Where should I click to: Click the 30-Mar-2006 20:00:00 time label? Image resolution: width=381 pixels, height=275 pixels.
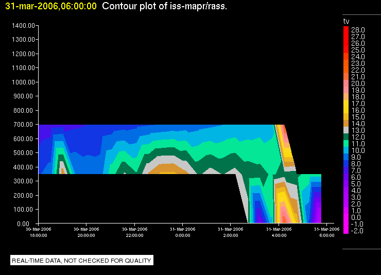[86, 232]
